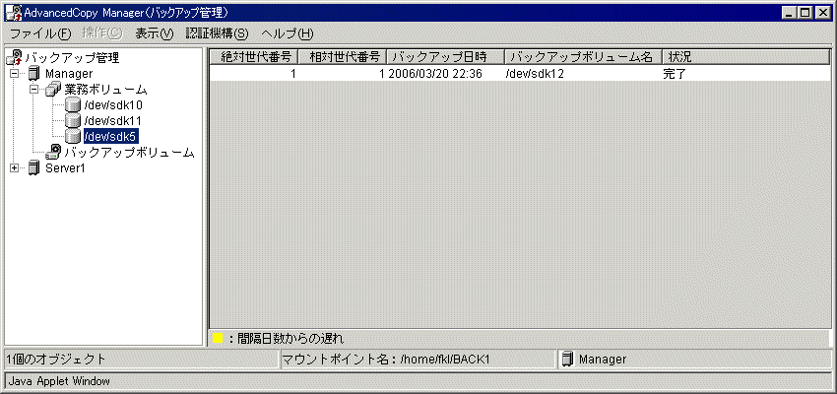
Task: Click the /dev/sdk5 disk icon
Action: pyautogui.click(x=73, y=136)
